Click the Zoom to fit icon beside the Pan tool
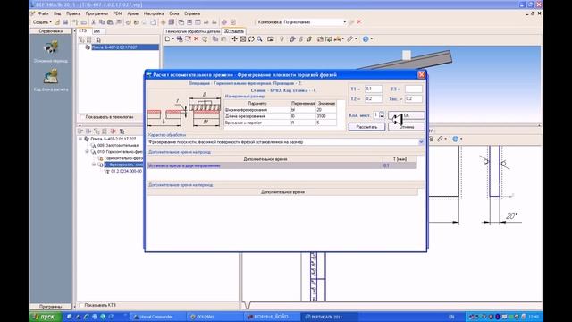This screenshot has height=322, width=572. point(243,39)
